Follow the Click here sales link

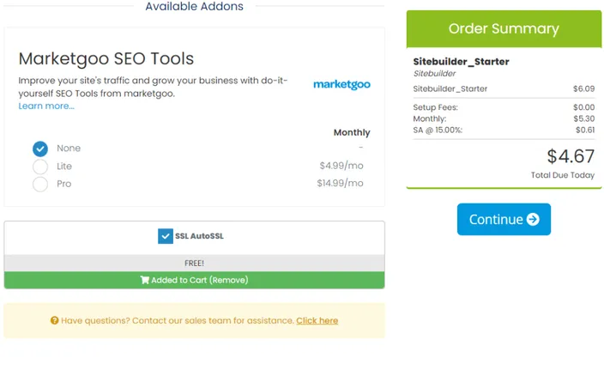coord(317,320)
